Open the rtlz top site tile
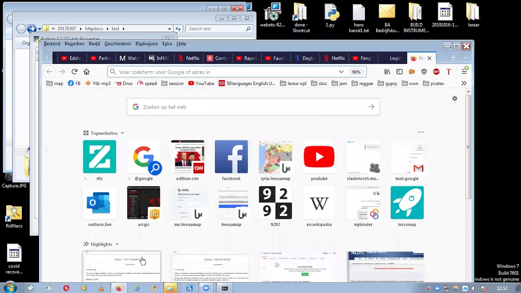The height and width of the screenshot is (293, 521). tap(99, 157)
